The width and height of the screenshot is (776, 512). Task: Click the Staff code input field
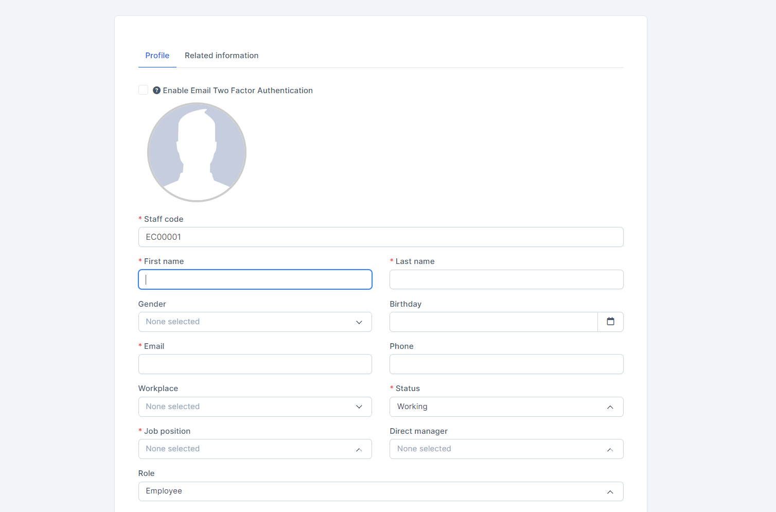(380, 237)
